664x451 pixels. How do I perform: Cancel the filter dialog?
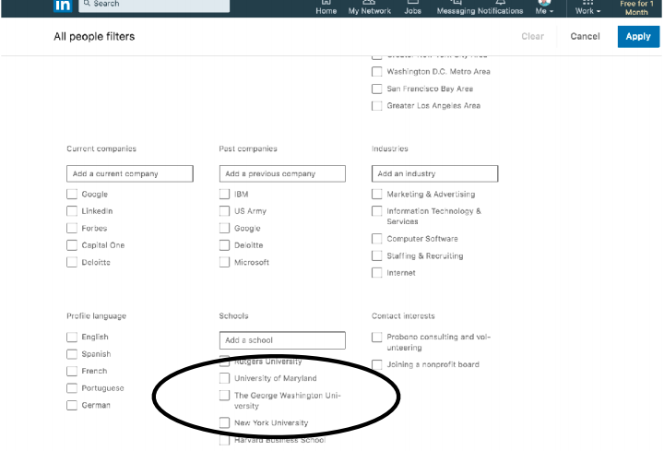[x=585, y=36]
